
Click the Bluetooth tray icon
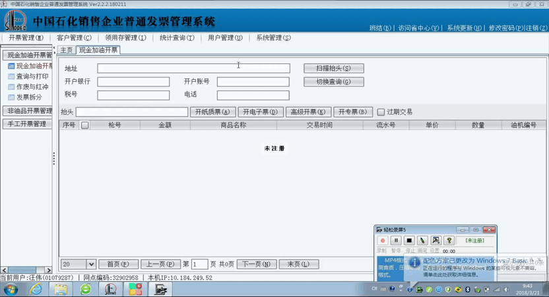467,289
